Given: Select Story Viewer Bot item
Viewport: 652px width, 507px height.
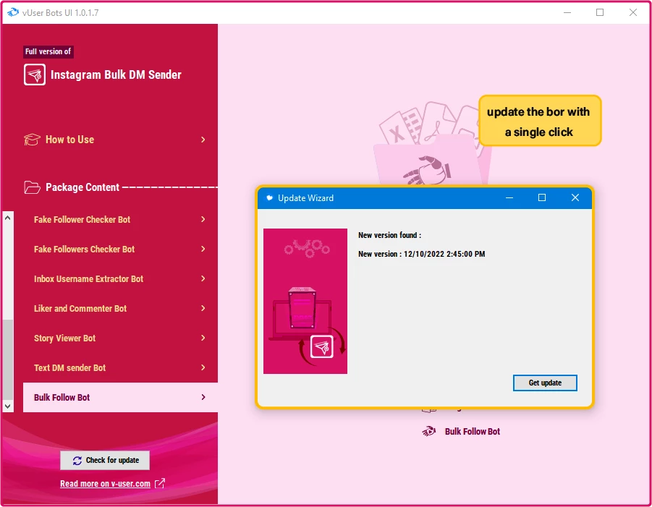Looking at the screenshot, I should point(120,338).
